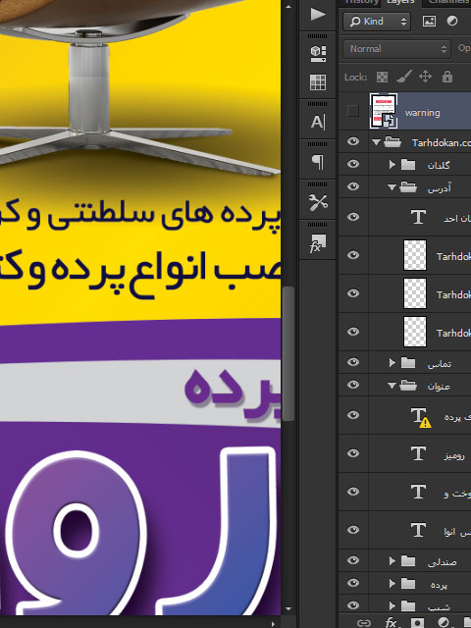Image resolution: width=471 pixels, height=628 pixels.
Task: Hide the وخت و text layer
Action: pyautogui.click(x=353, y=492)
